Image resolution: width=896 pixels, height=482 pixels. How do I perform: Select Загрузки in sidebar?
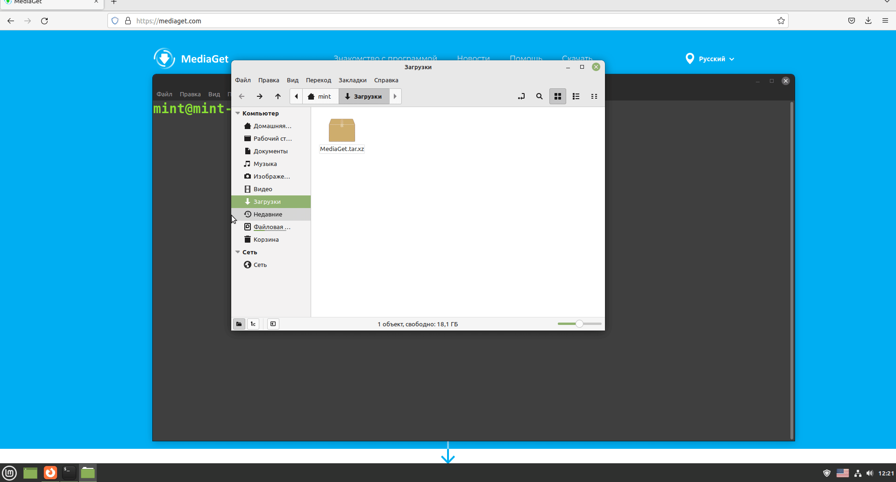pyautogui.click(x=271, y=201)
